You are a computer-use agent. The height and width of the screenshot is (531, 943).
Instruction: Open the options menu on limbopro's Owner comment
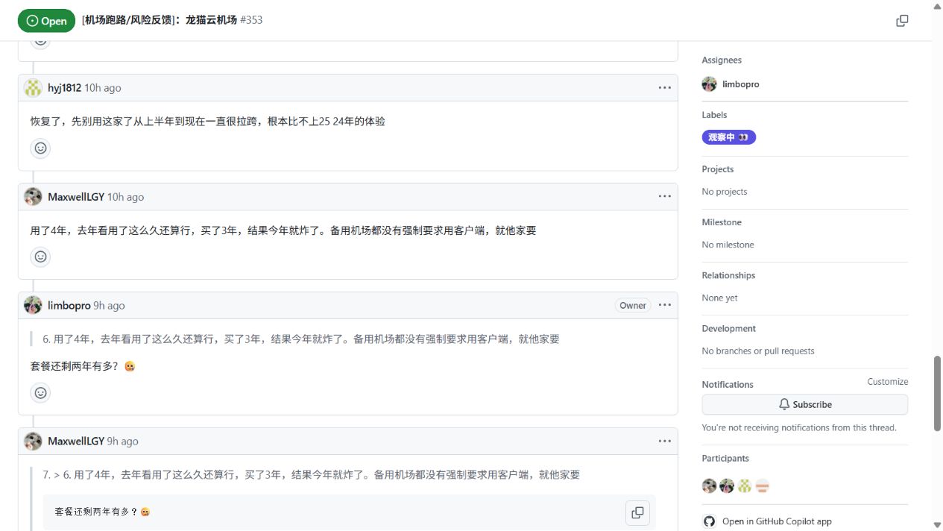(x=665, y=305)
